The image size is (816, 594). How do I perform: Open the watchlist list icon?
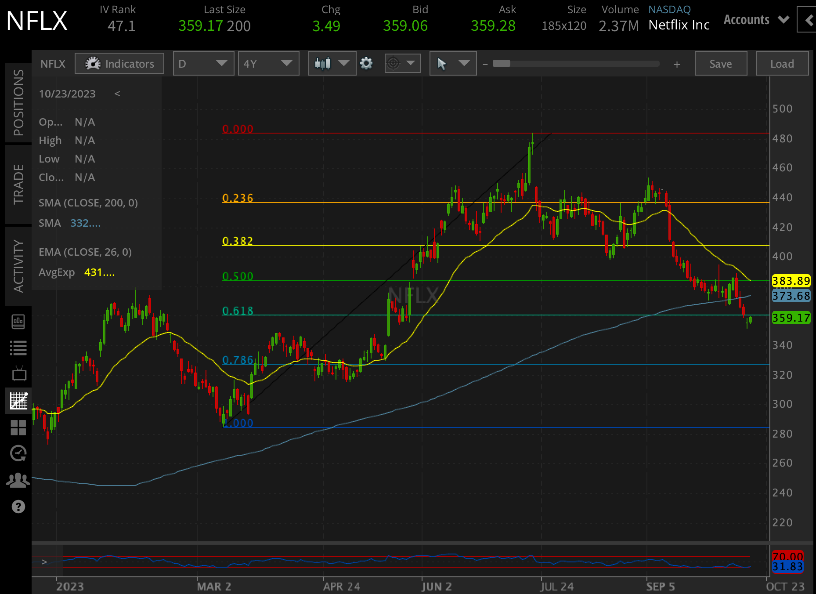18,348
